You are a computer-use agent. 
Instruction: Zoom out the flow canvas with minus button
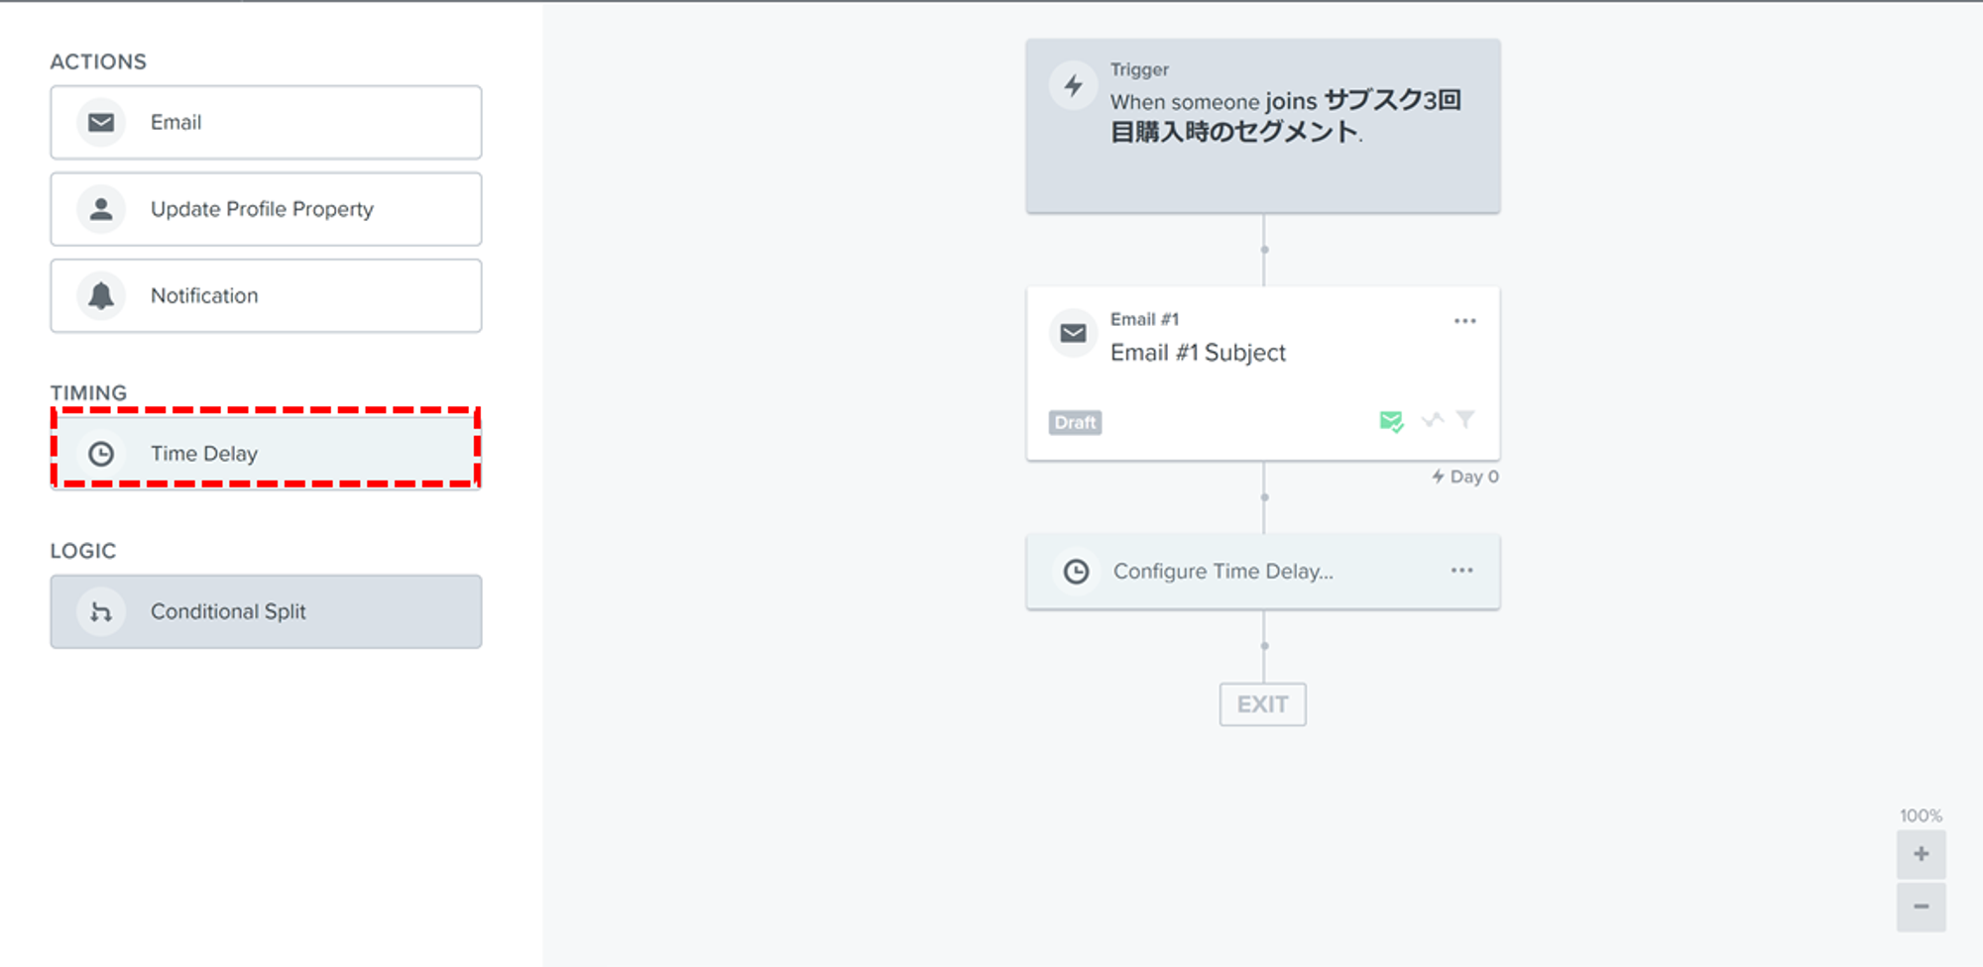pyautogui.click(x=1921, y=907)
